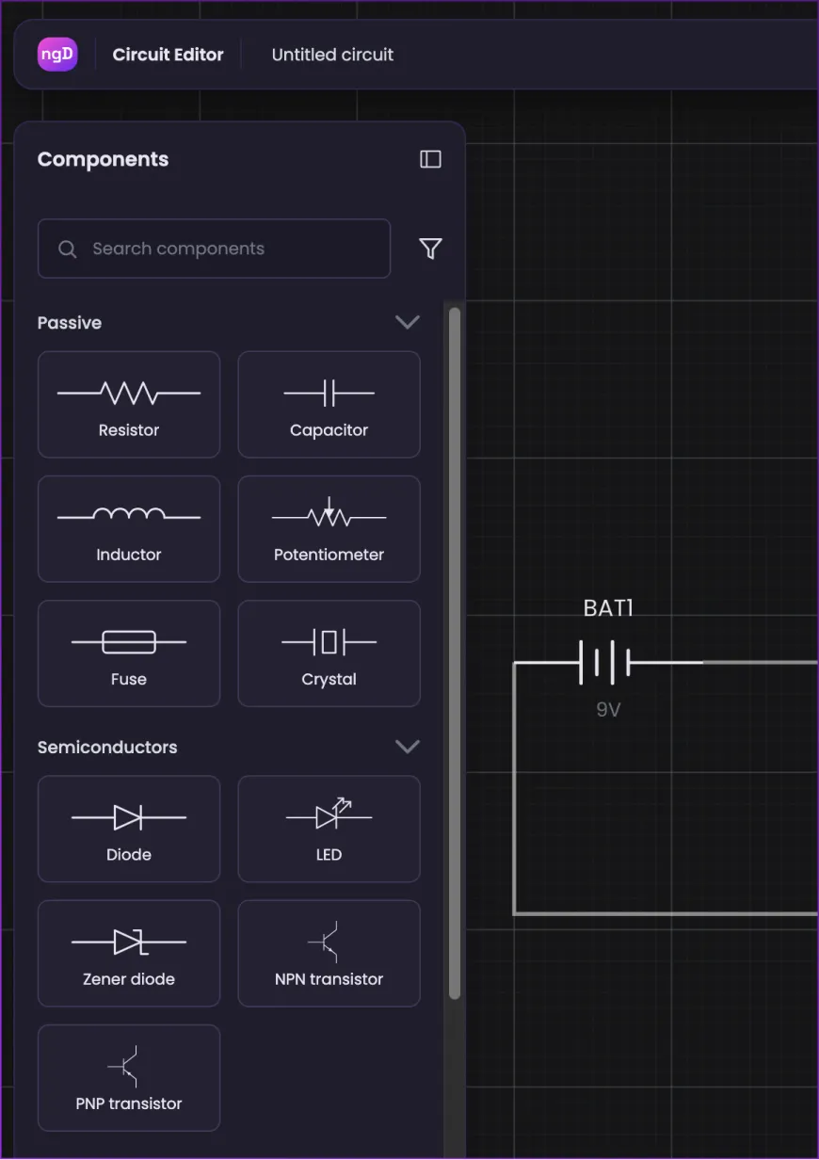
Task: Click the Components panel title
Action: coord(103,159)
